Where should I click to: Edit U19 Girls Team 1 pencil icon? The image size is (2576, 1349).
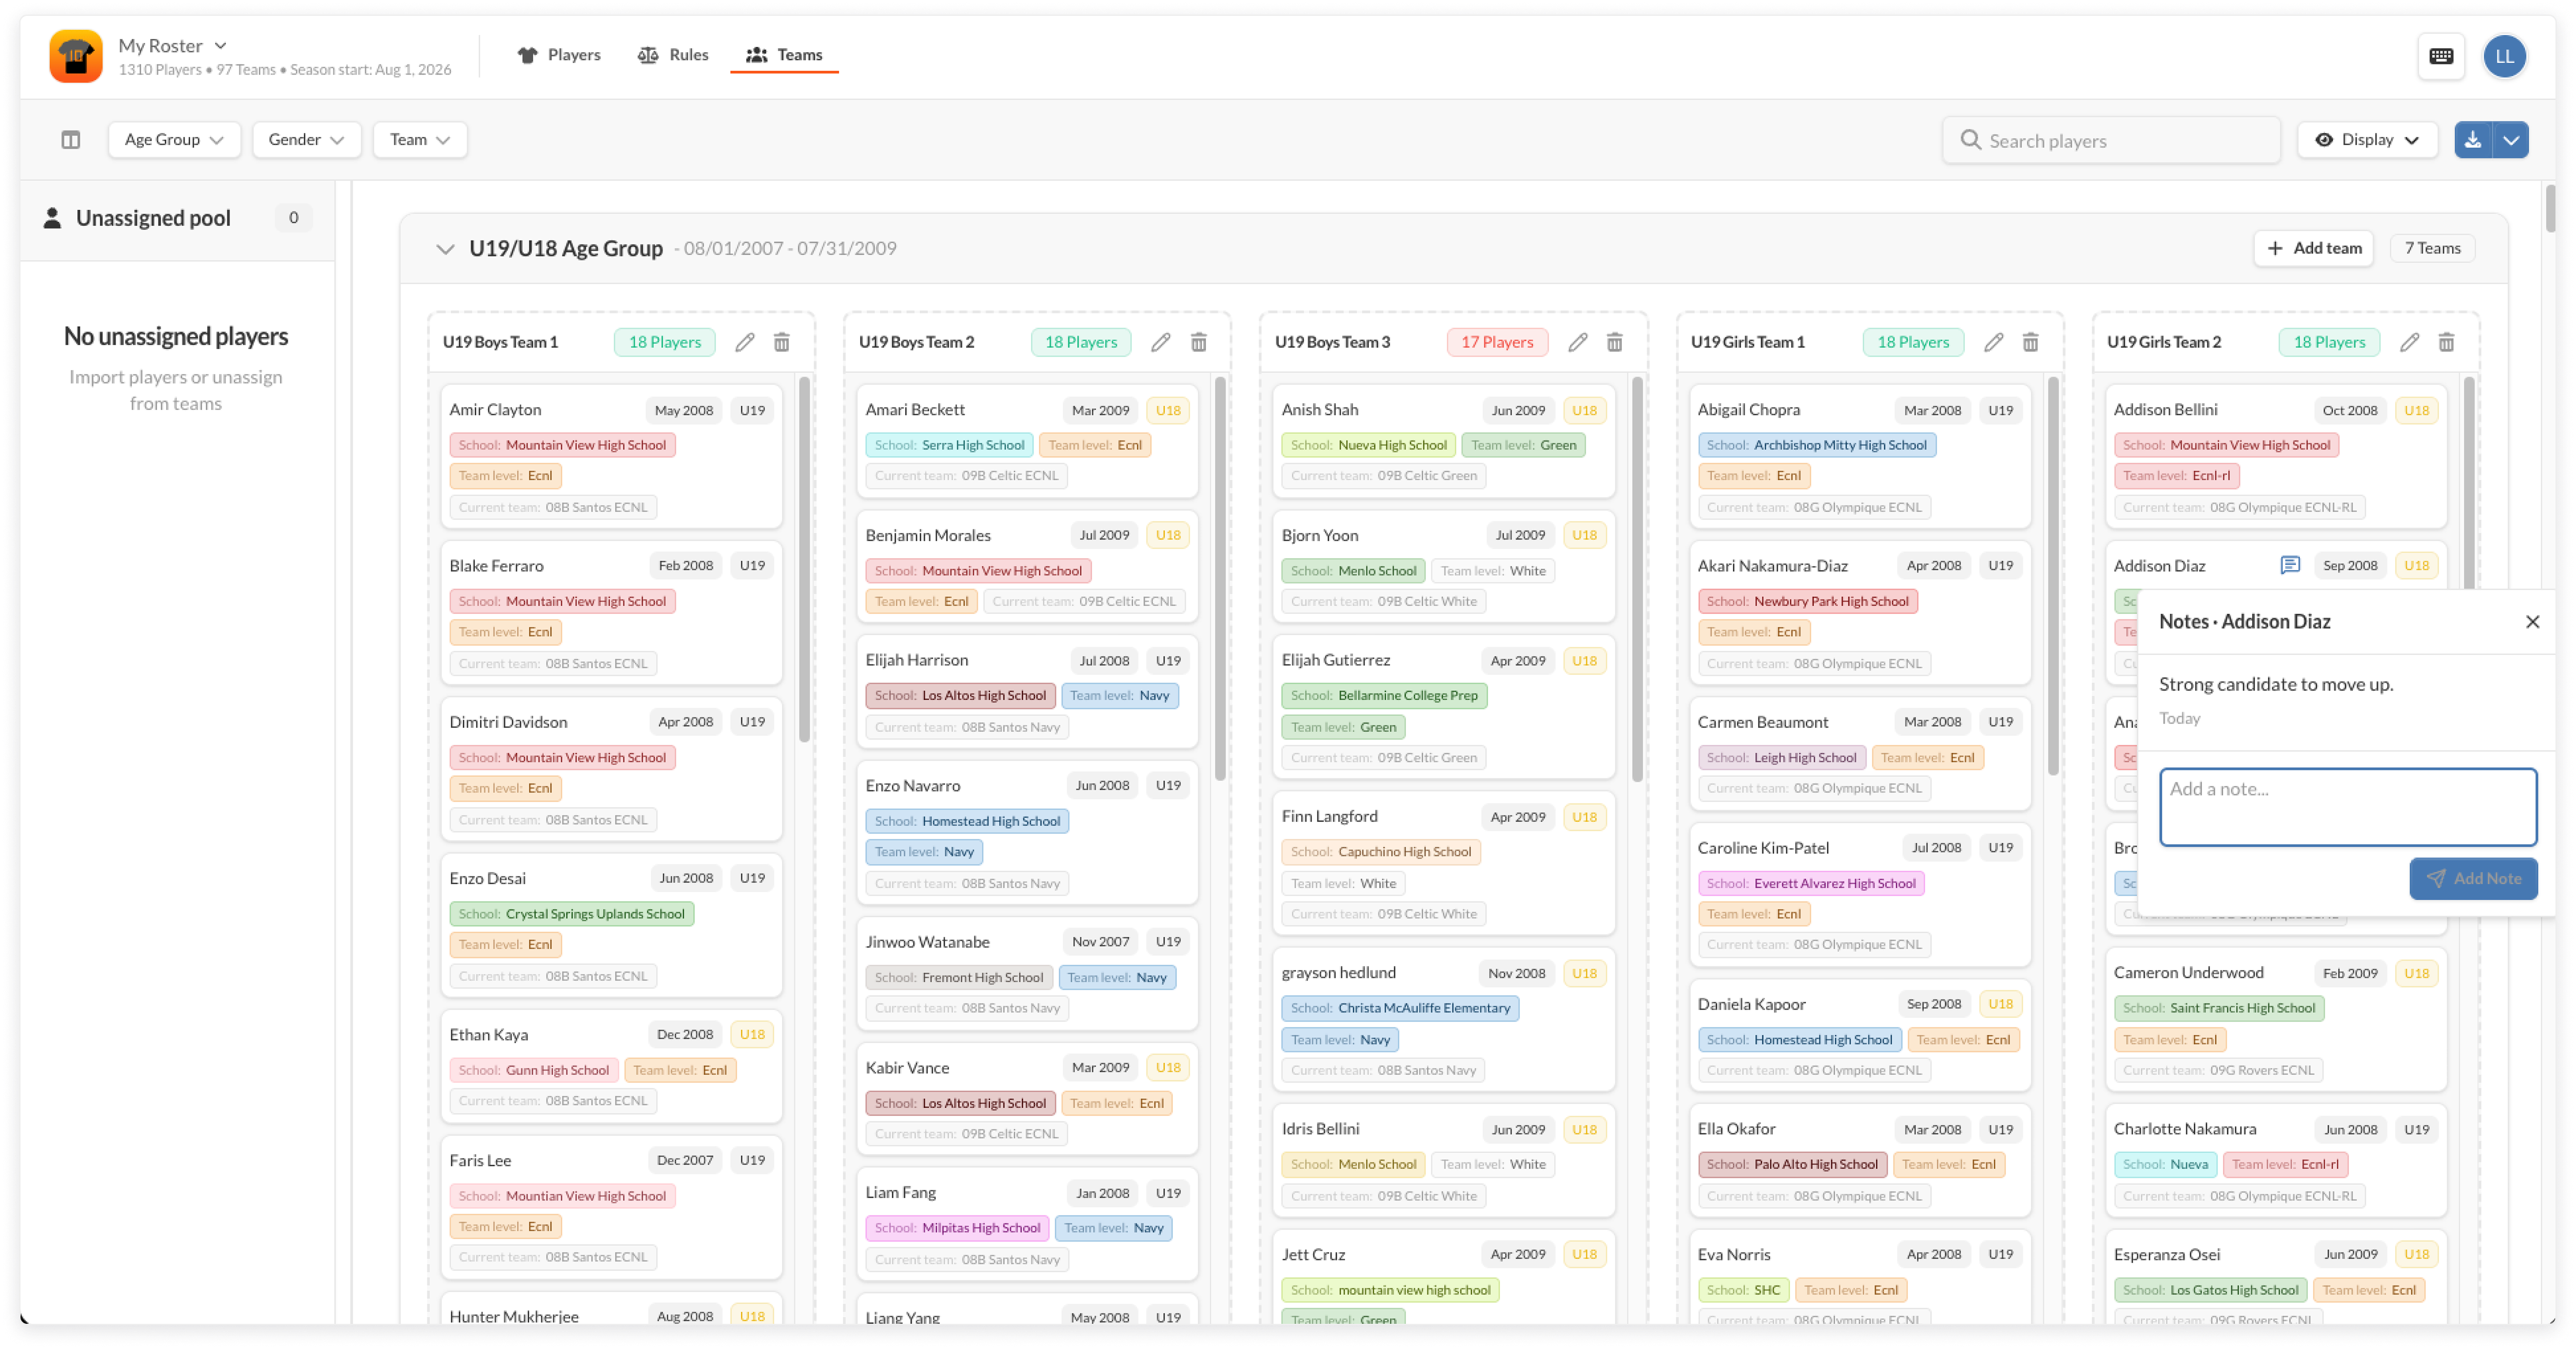coord(1994,342)
